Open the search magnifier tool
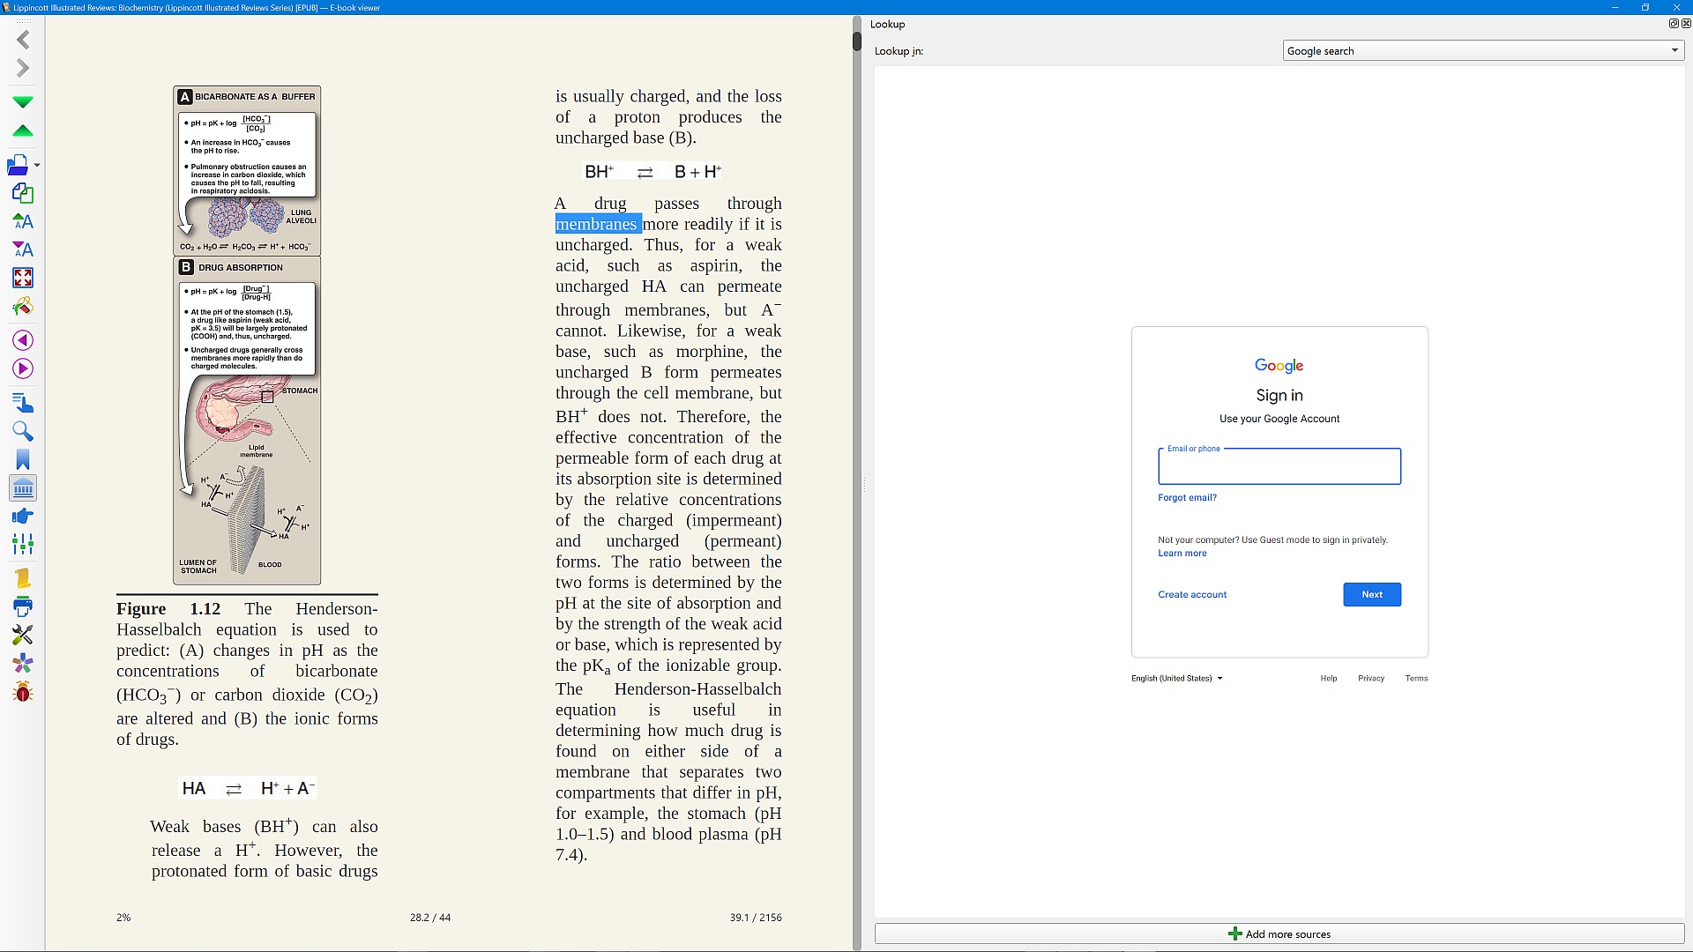Viewport: 1693px width, 952px height. click(23, 432)
